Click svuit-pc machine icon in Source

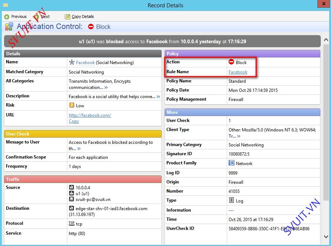point(72,199)
